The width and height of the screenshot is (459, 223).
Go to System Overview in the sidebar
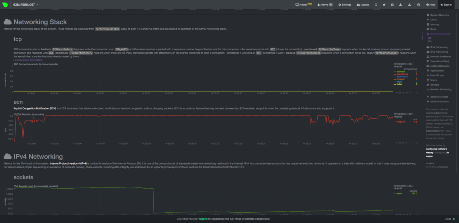click(438, 15)
